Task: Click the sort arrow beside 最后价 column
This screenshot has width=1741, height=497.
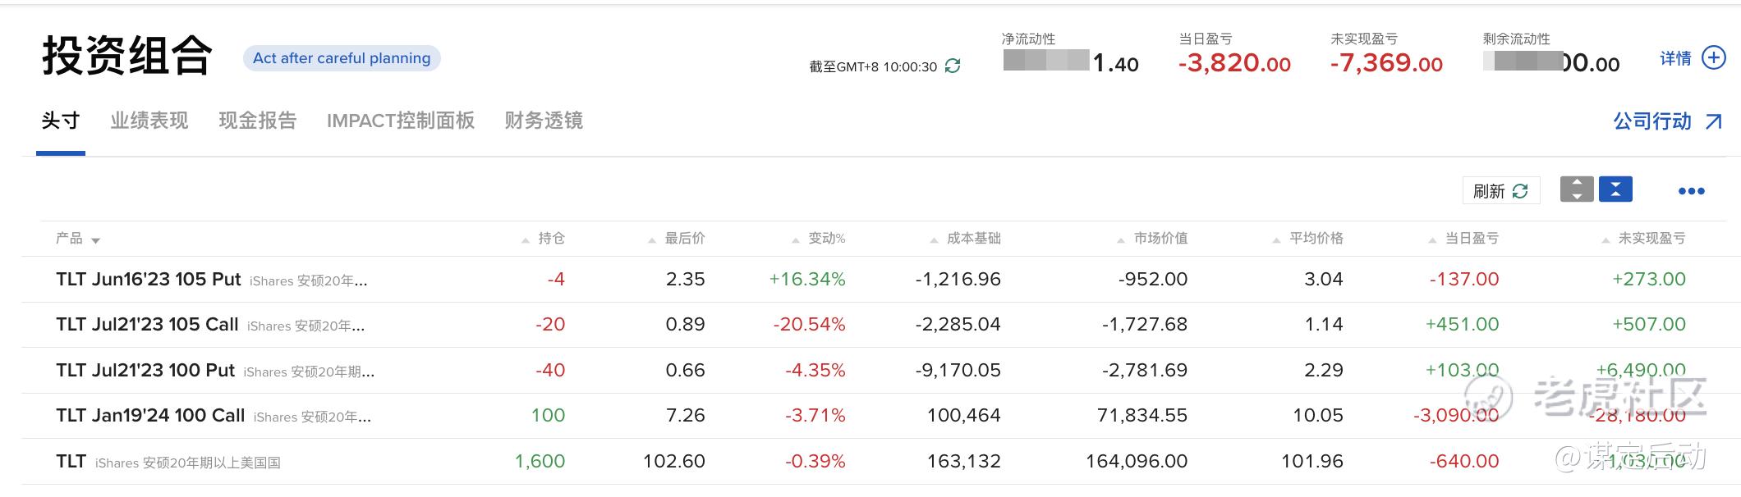Action: [x=652, y=240]
